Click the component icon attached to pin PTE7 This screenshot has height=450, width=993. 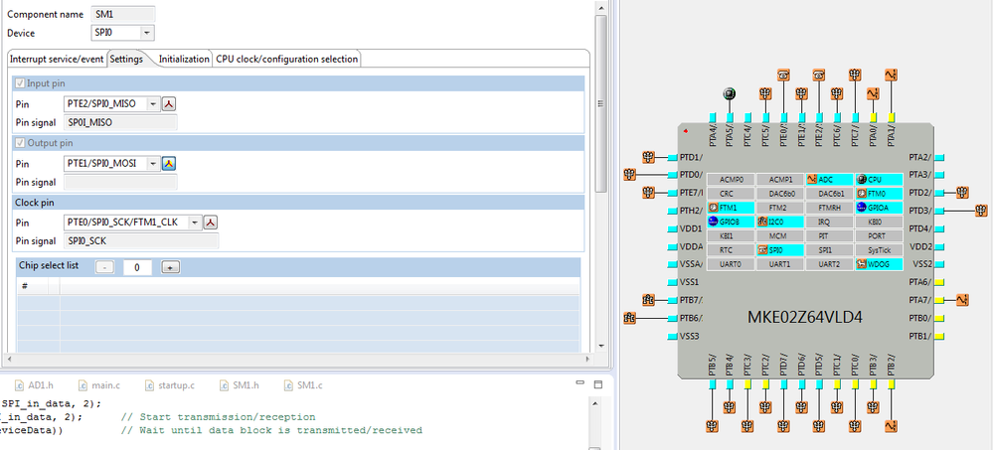(648, 193)
